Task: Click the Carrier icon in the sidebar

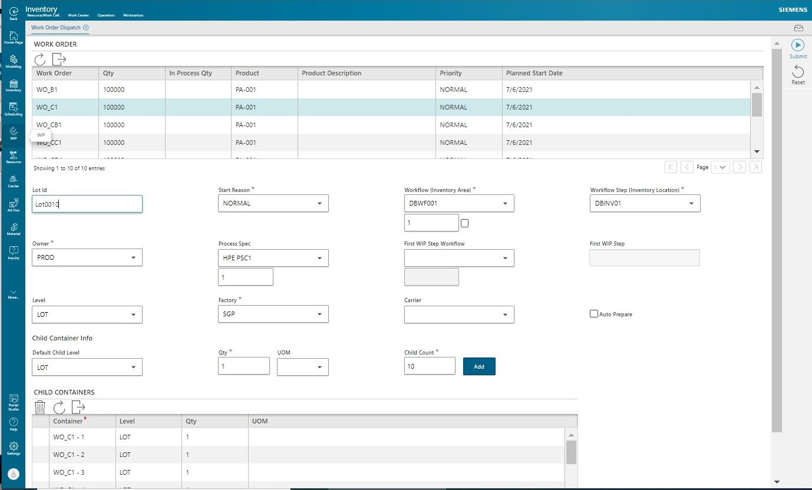Action: pos(13,180)
